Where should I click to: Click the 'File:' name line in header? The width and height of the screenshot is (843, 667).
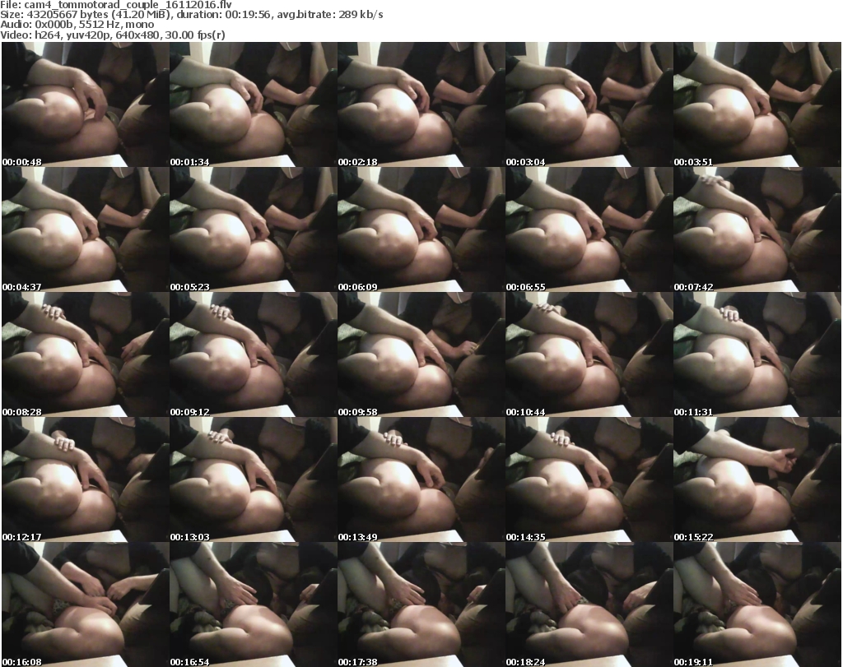point(116,5)
